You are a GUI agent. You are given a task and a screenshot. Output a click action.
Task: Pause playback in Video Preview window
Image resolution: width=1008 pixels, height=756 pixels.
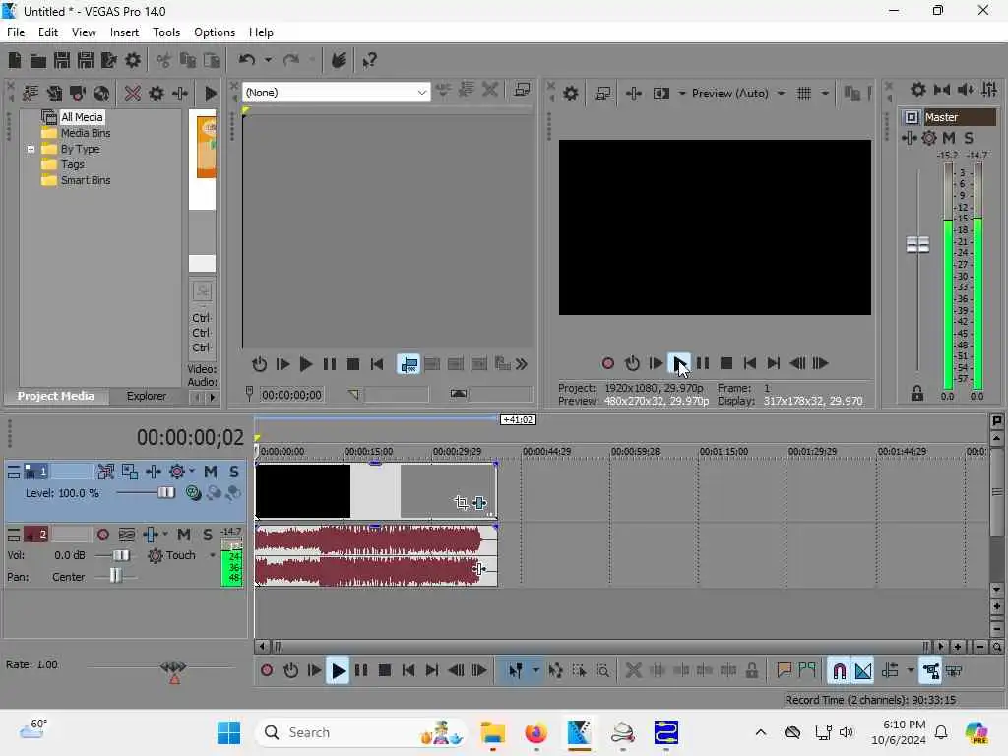click(703, 364)
